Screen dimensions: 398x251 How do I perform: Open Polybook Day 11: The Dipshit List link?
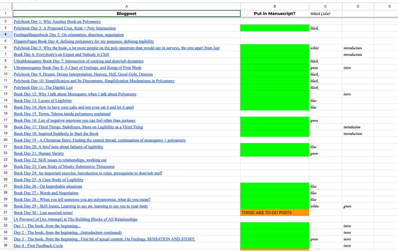click(43, 87)
